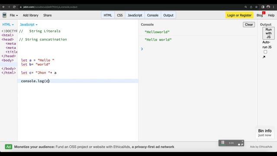
Task: Click the JS Bin logo icon
Action: [4, 15]
